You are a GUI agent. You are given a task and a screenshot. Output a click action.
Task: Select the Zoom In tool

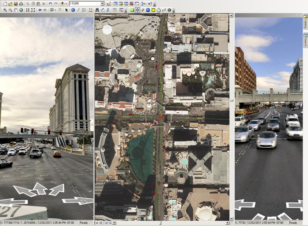coord(5,10)
